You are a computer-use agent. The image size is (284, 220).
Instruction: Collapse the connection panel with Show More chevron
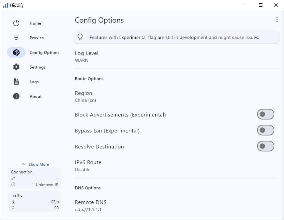click(x=23, y=164)
